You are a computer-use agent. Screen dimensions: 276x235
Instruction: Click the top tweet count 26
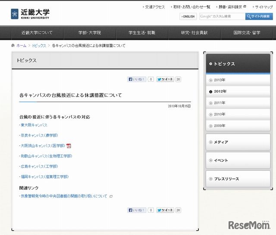178,79
